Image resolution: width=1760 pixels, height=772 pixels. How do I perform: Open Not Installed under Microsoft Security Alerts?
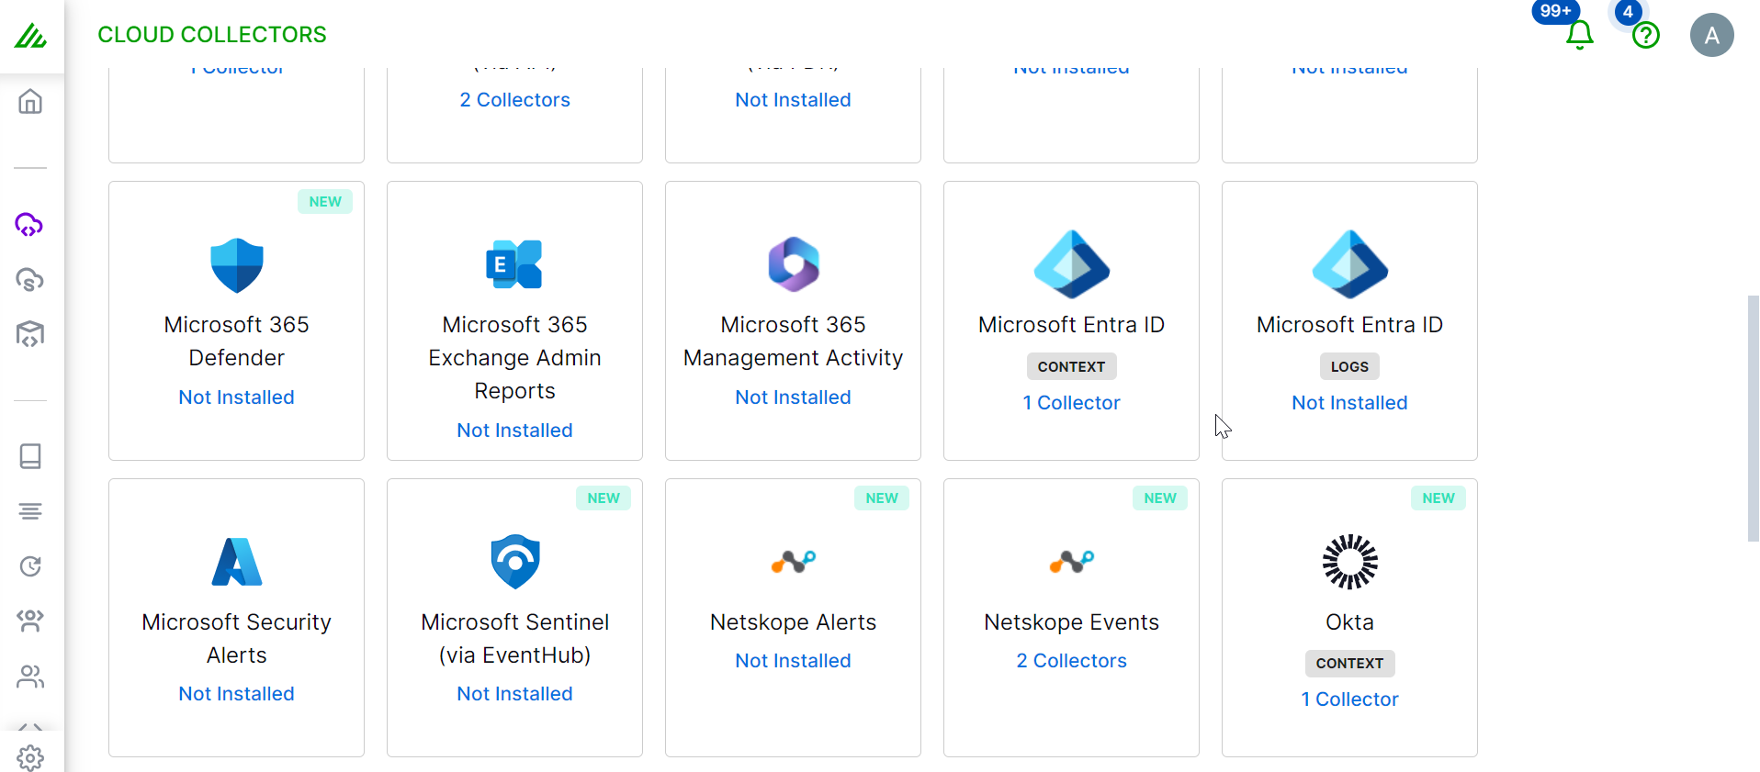(237, 694)
